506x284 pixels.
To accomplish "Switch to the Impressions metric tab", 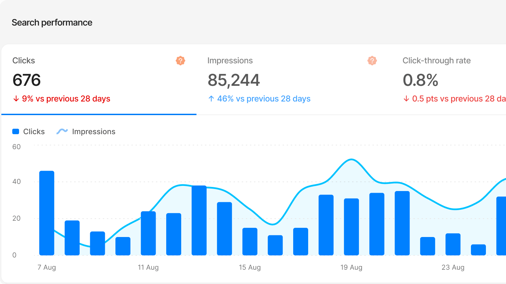I will pyautogui.click(x=294, y=80).
